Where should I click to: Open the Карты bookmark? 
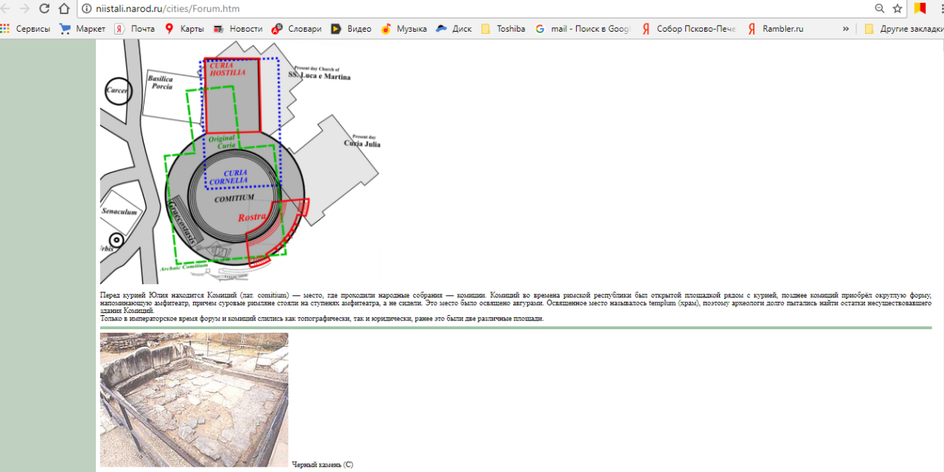click(x=184, y=29)
